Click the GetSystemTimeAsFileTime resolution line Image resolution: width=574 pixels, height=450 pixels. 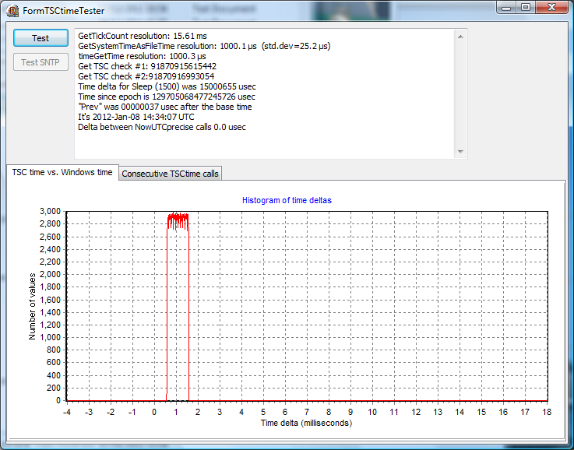pos(204,46)
